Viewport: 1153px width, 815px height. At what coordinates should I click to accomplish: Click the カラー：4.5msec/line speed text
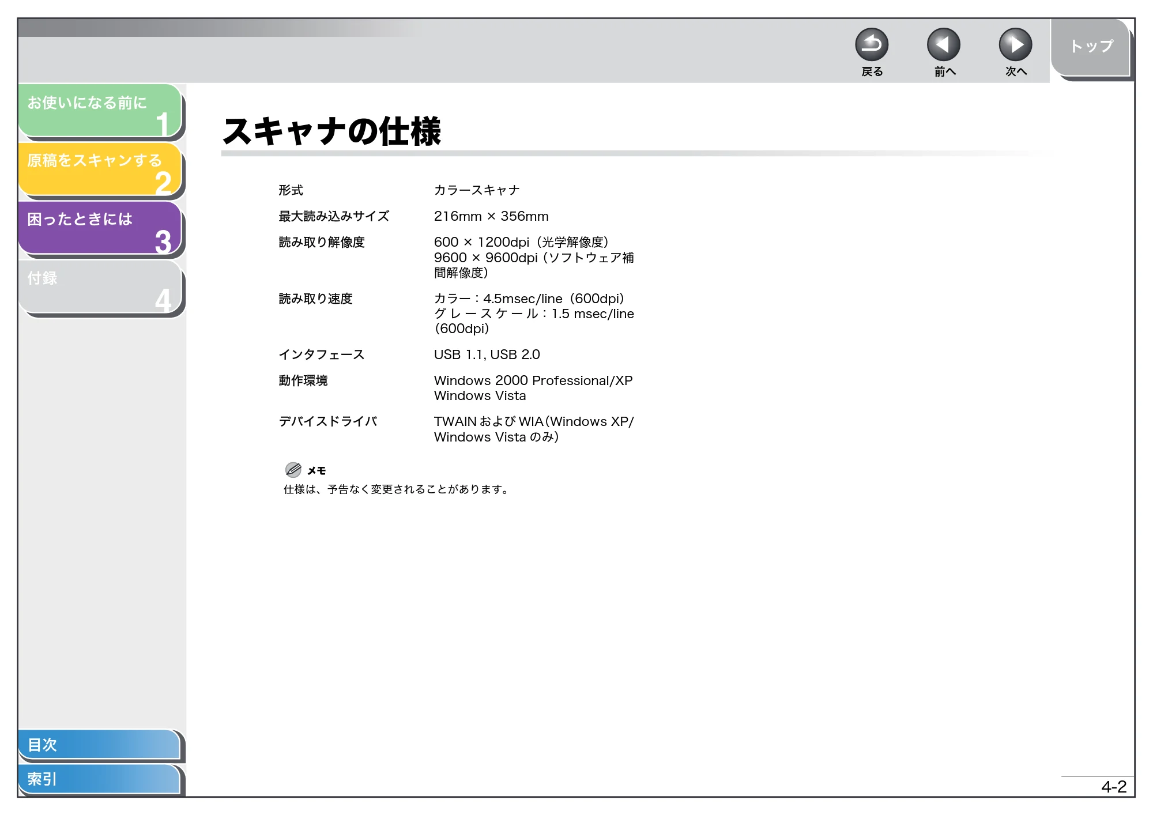tap(529, 299)
